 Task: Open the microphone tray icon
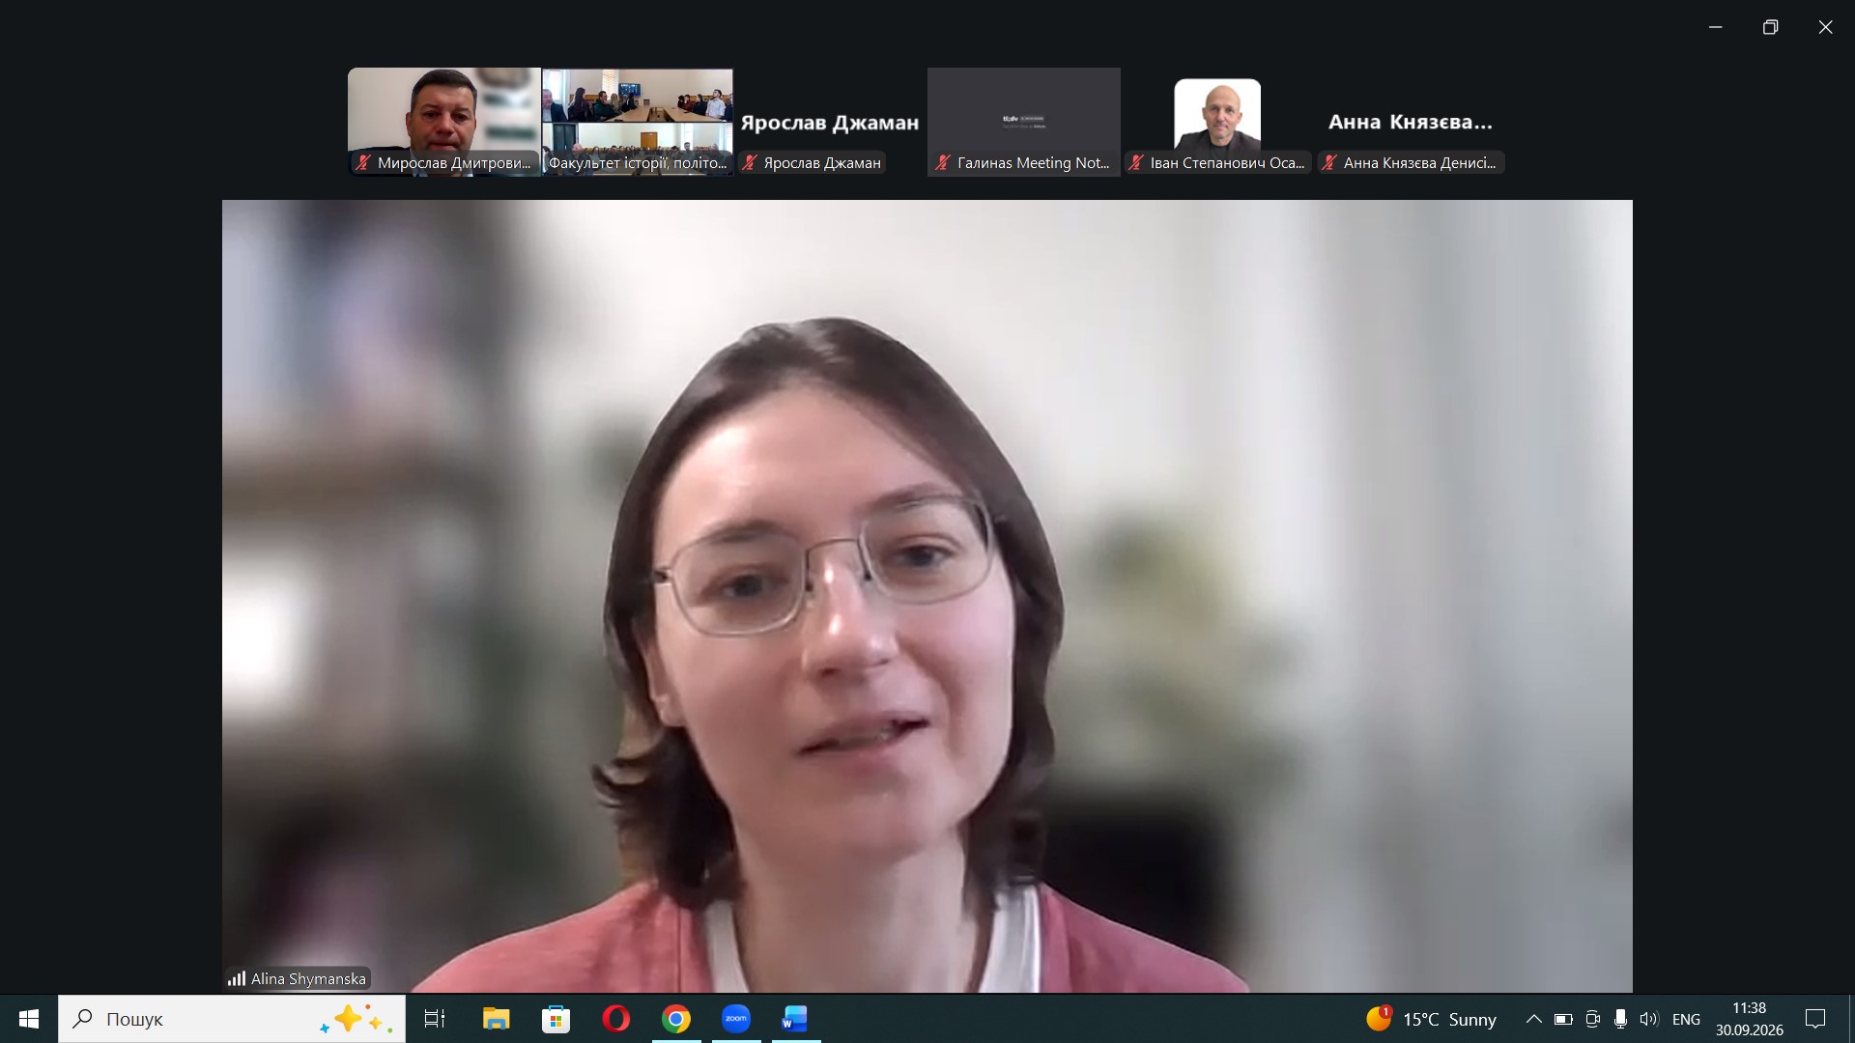1620,1019
